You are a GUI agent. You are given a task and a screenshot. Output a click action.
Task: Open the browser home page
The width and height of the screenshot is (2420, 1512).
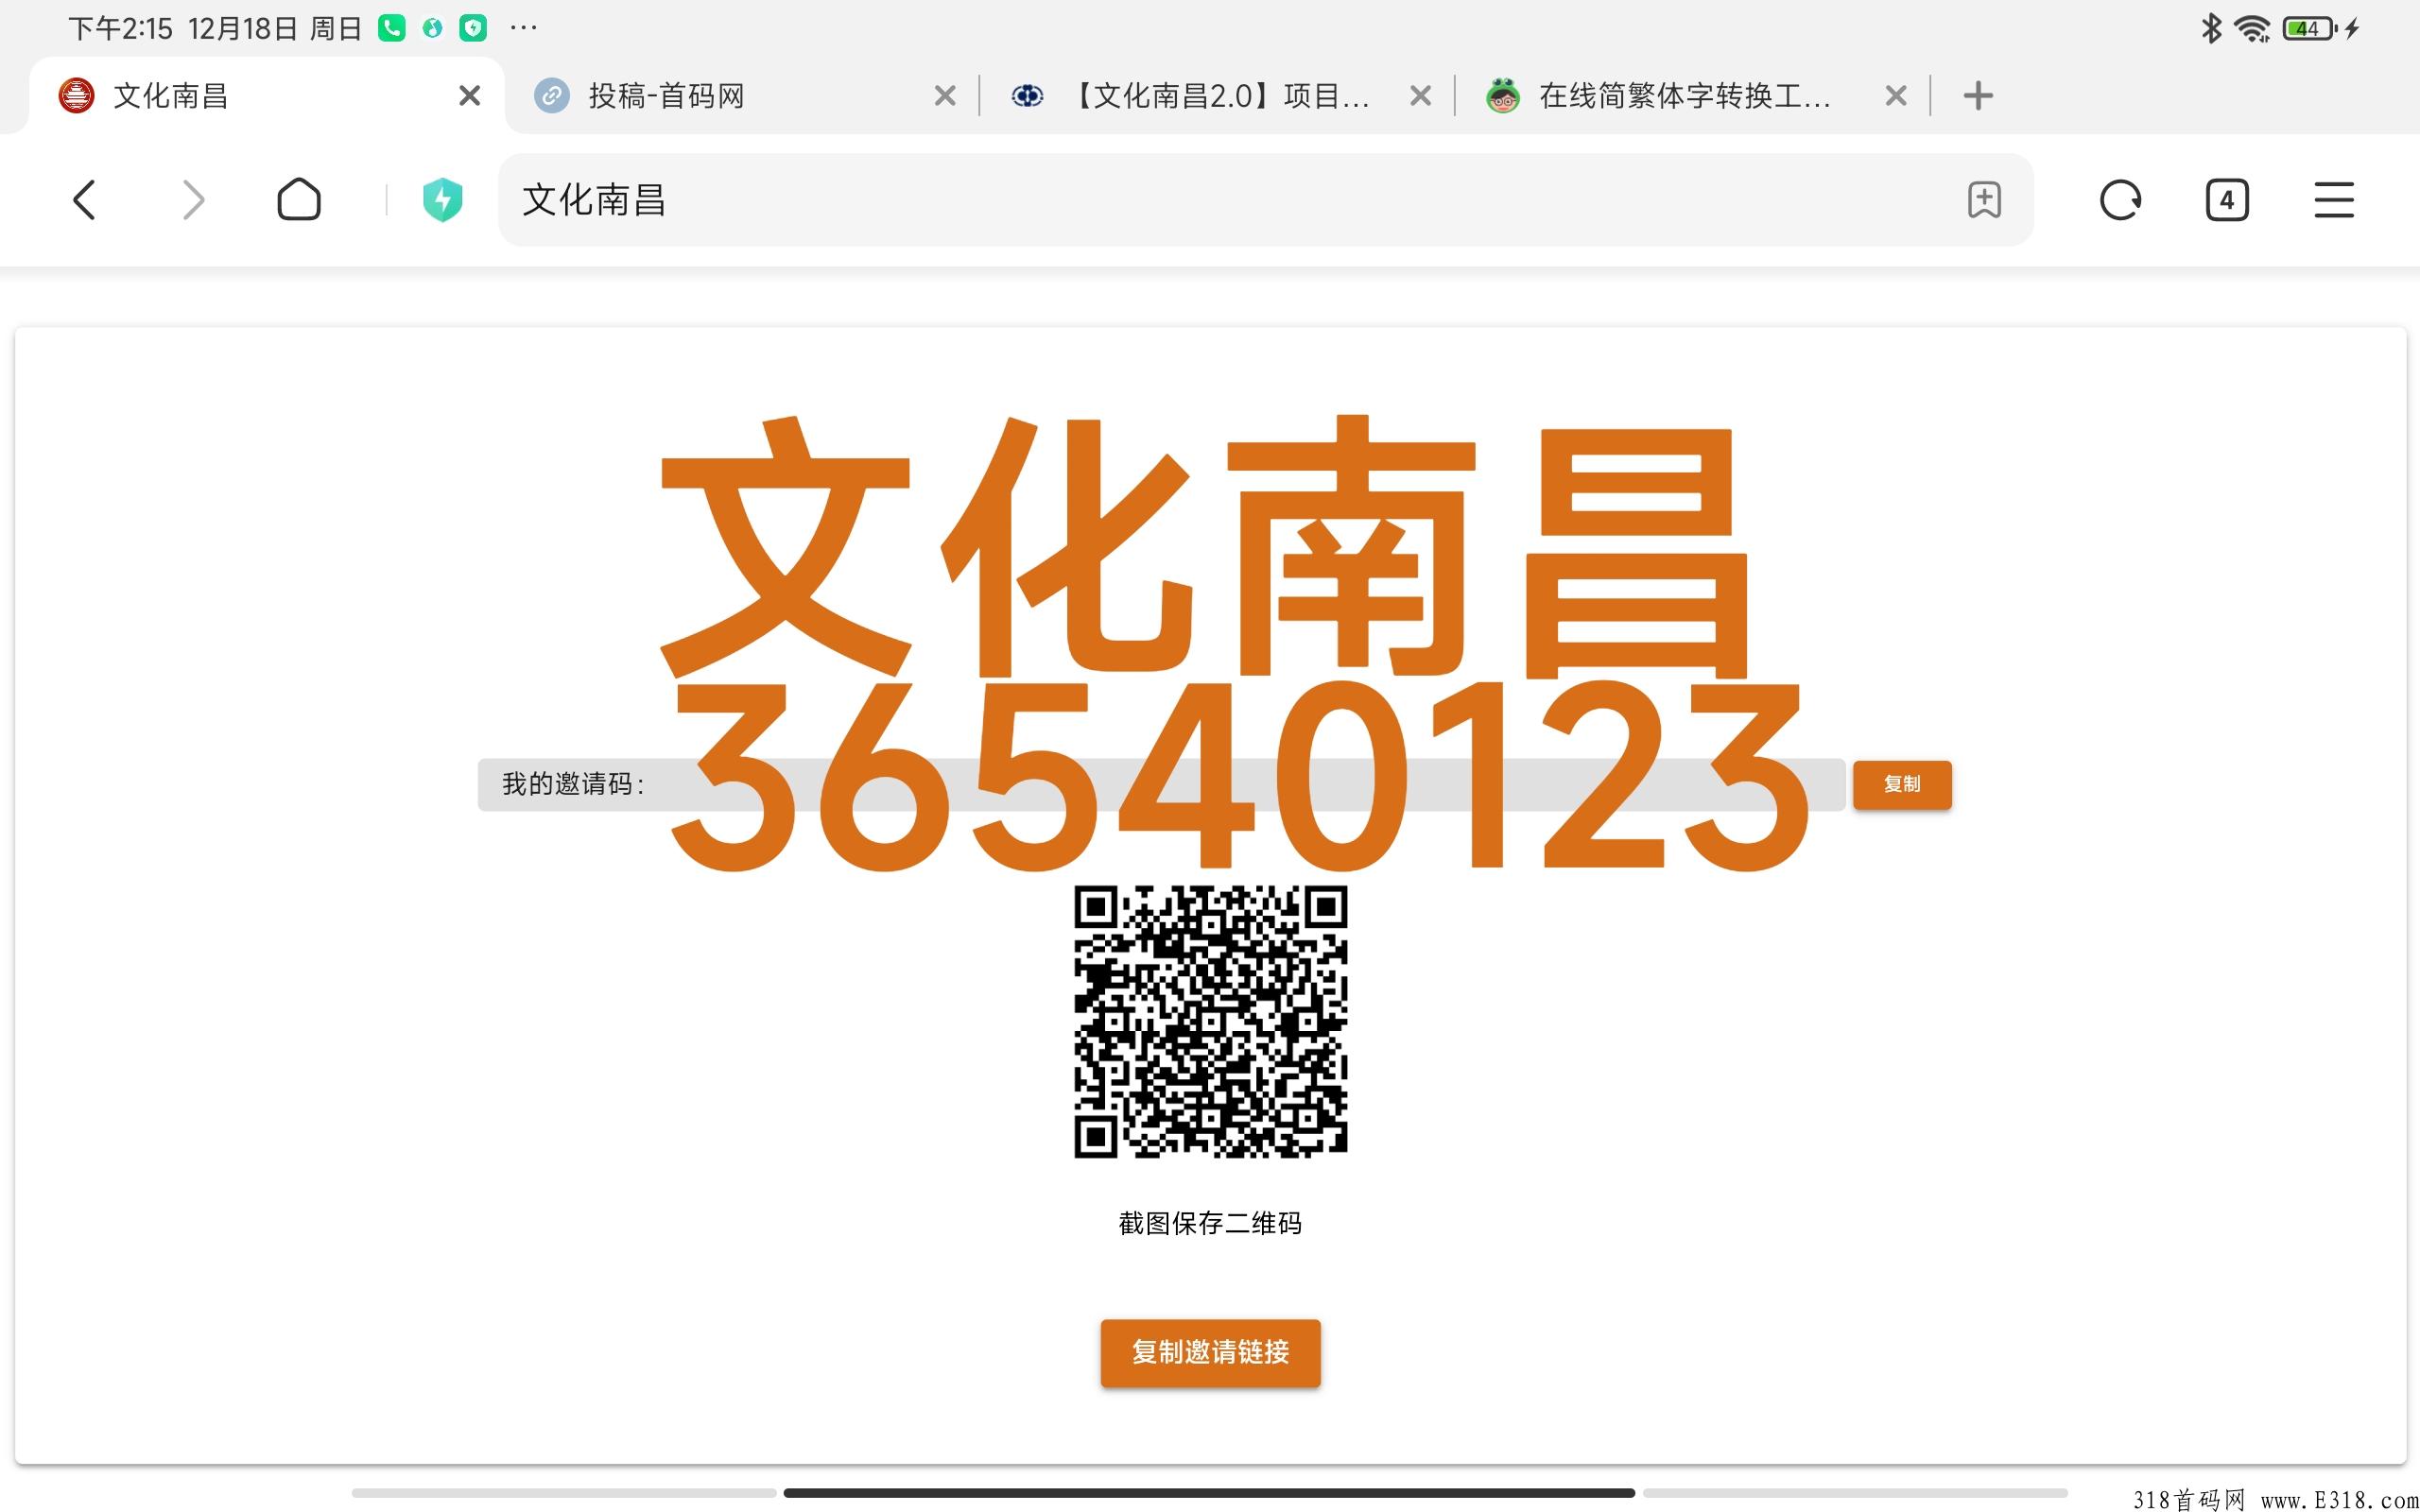click(x=299, y=199)
